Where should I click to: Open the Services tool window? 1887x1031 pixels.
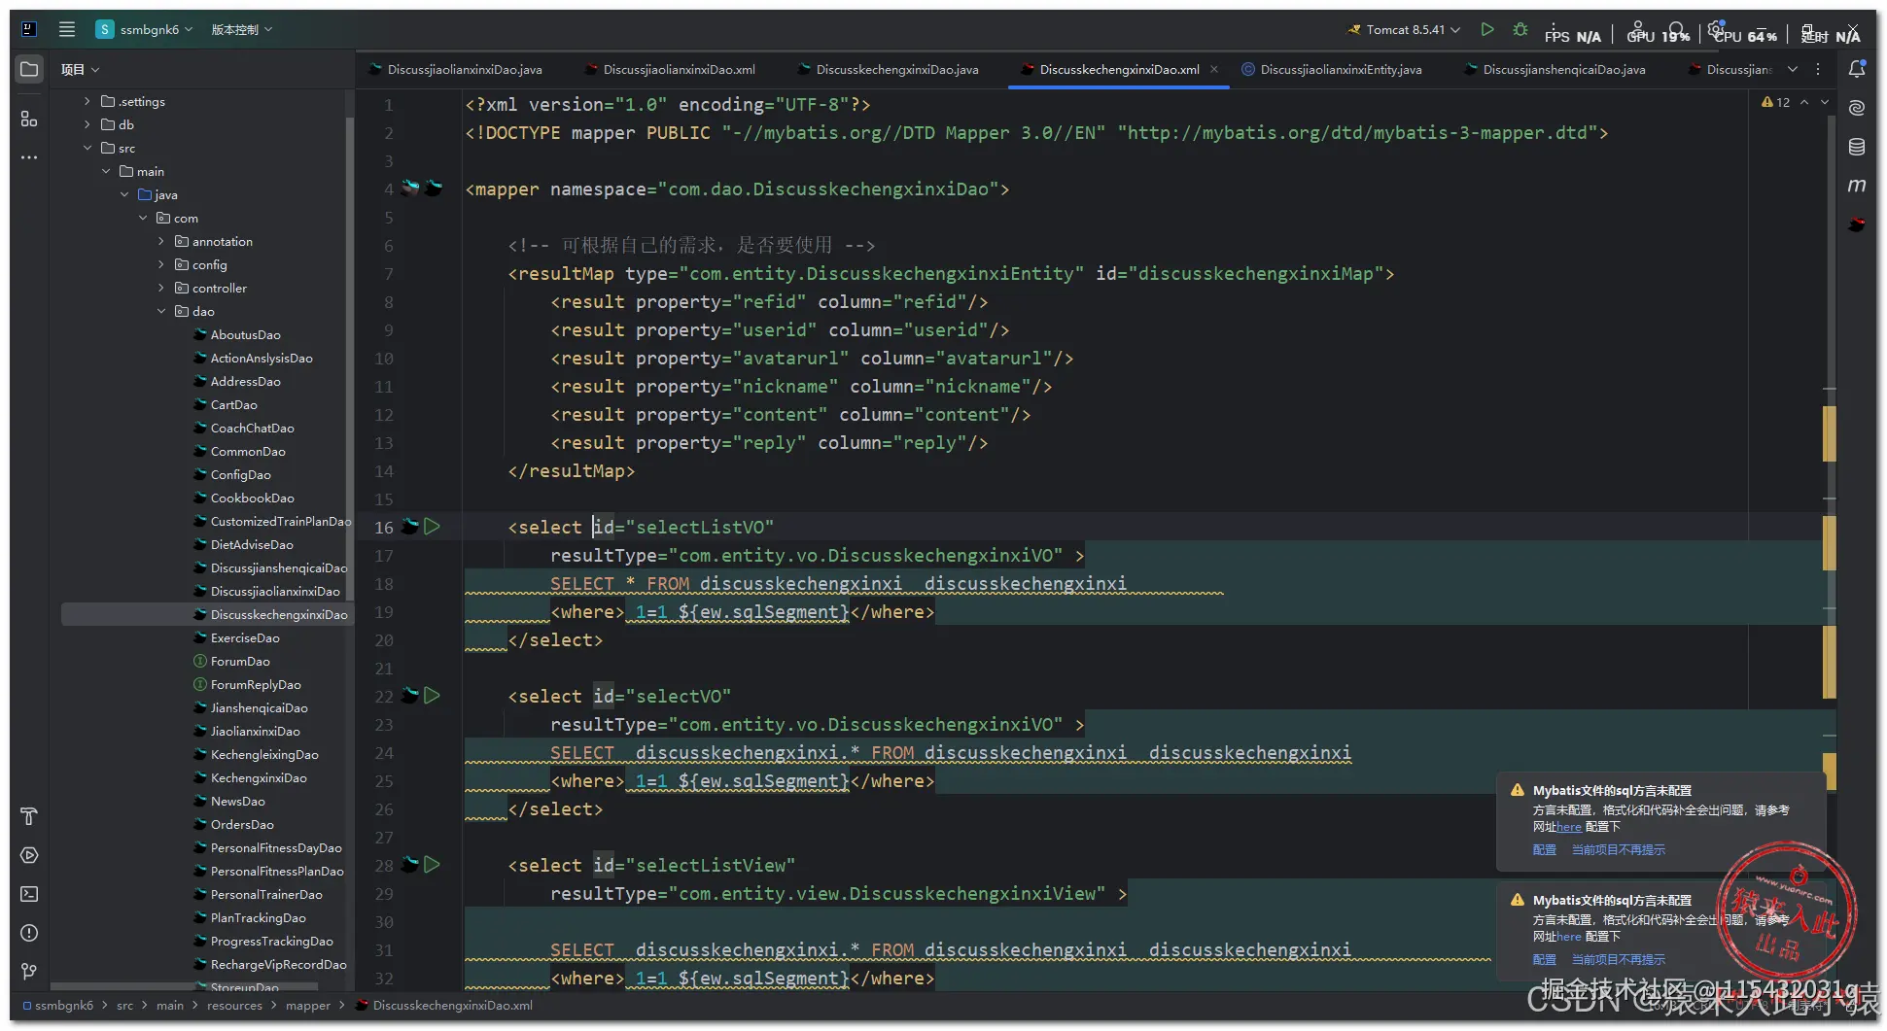tap(29, 855)
